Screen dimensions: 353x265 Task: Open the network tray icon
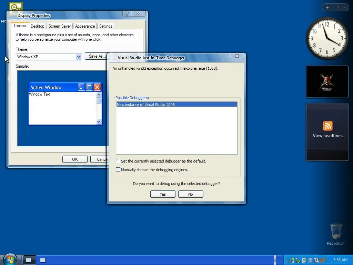291,260
